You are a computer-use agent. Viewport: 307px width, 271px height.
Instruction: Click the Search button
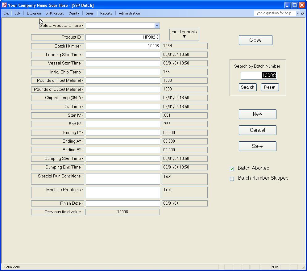pyautogui.click(x=247, y=87)
